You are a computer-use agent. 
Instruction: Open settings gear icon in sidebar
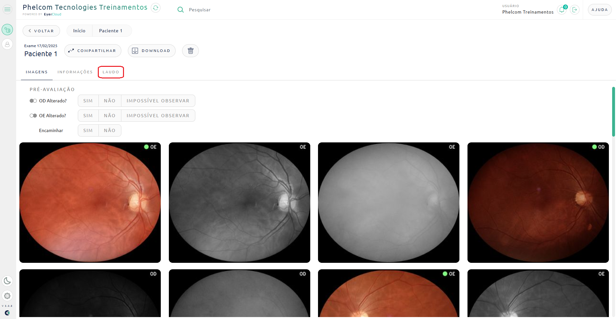pos(7,296)
